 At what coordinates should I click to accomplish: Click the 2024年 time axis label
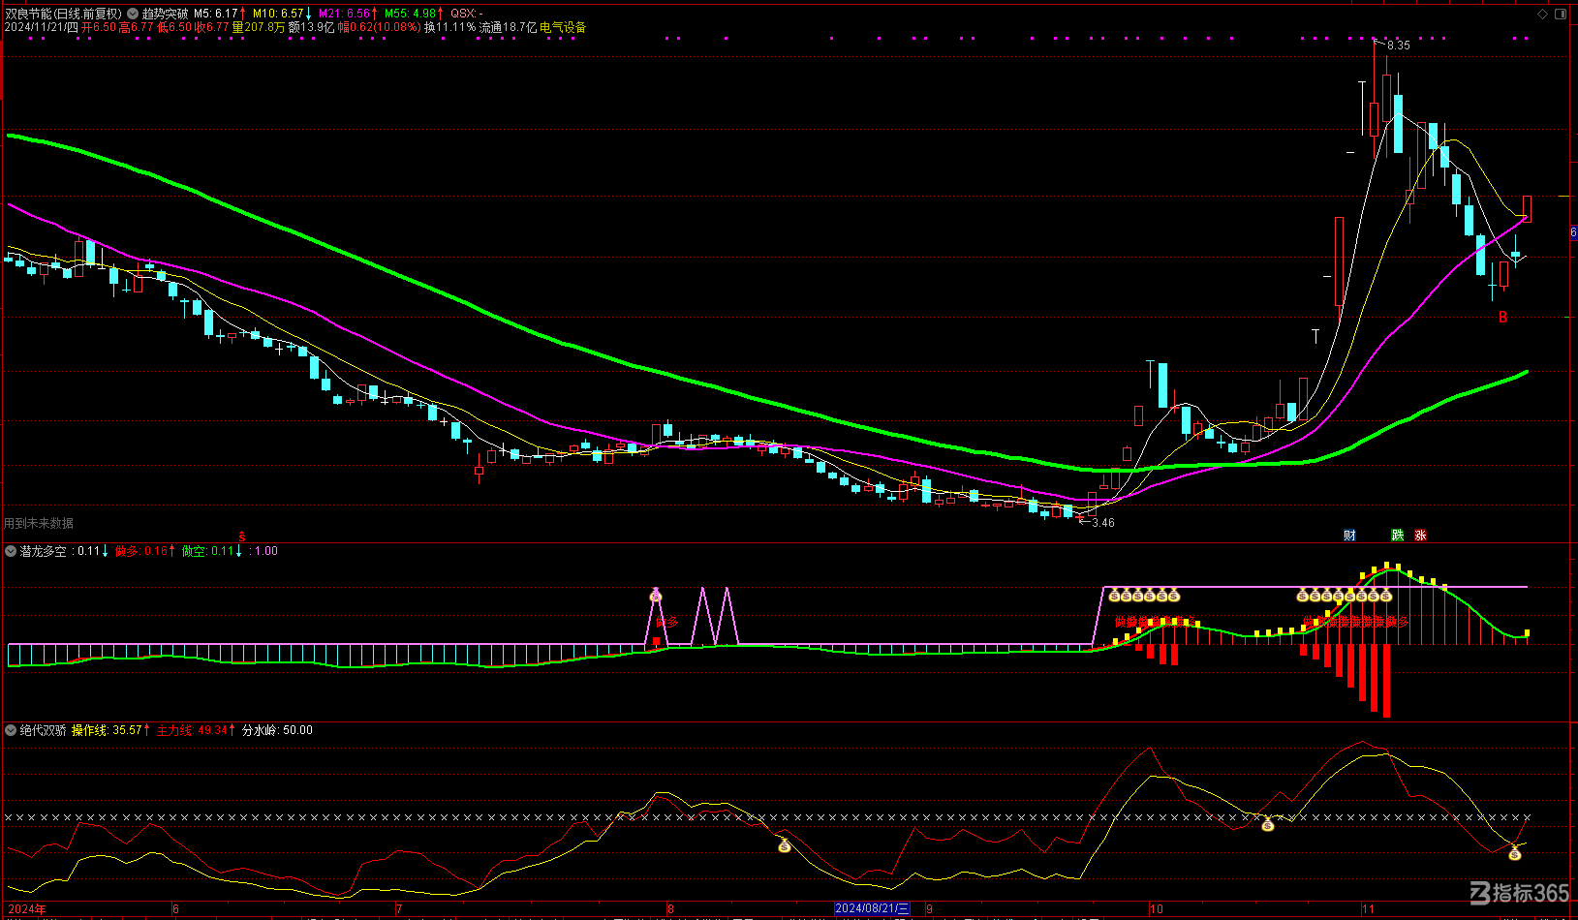[x=26, y=909]
